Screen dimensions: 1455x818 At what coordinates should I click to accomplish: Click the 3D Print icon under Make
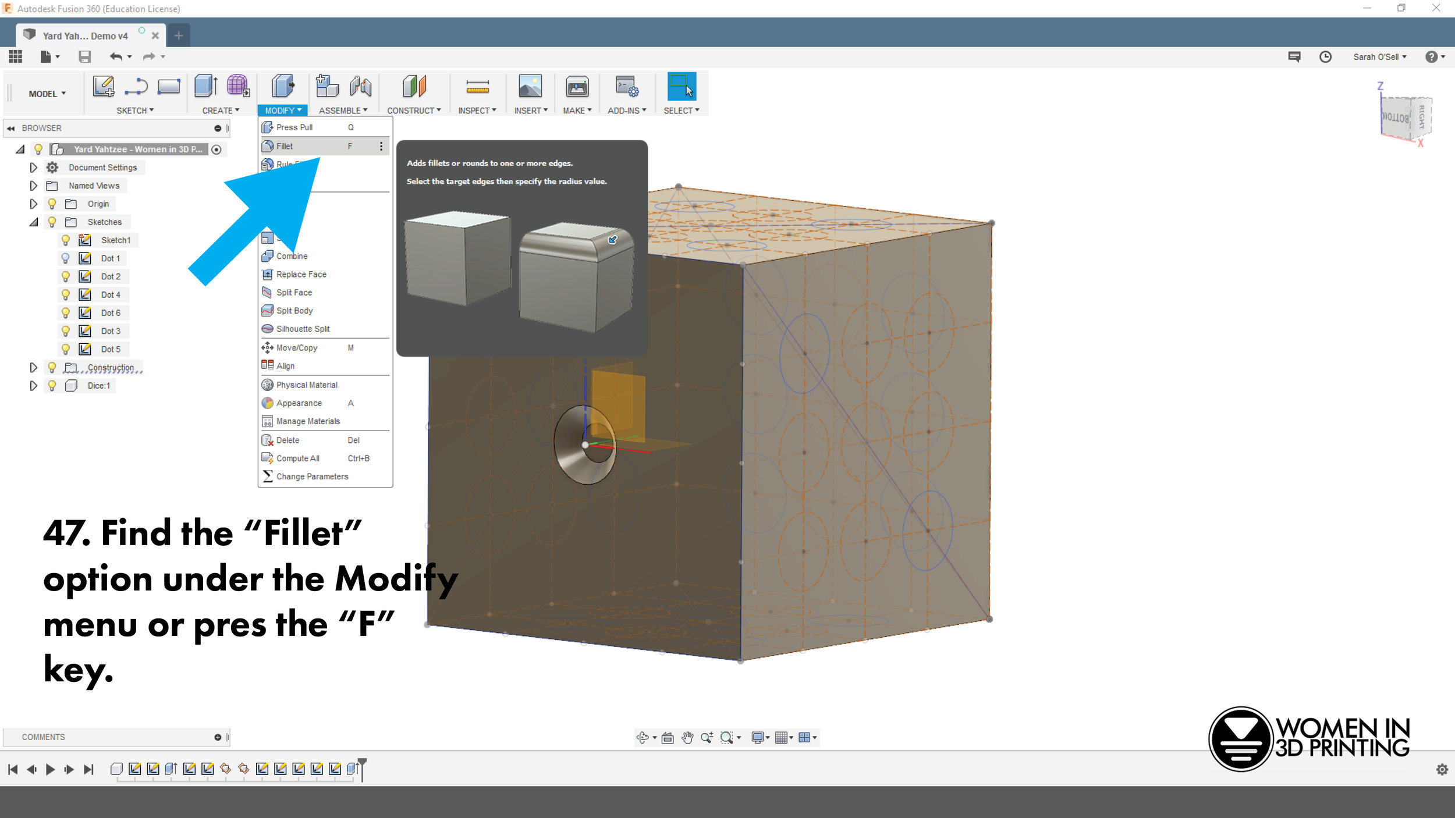coord(577,87)
